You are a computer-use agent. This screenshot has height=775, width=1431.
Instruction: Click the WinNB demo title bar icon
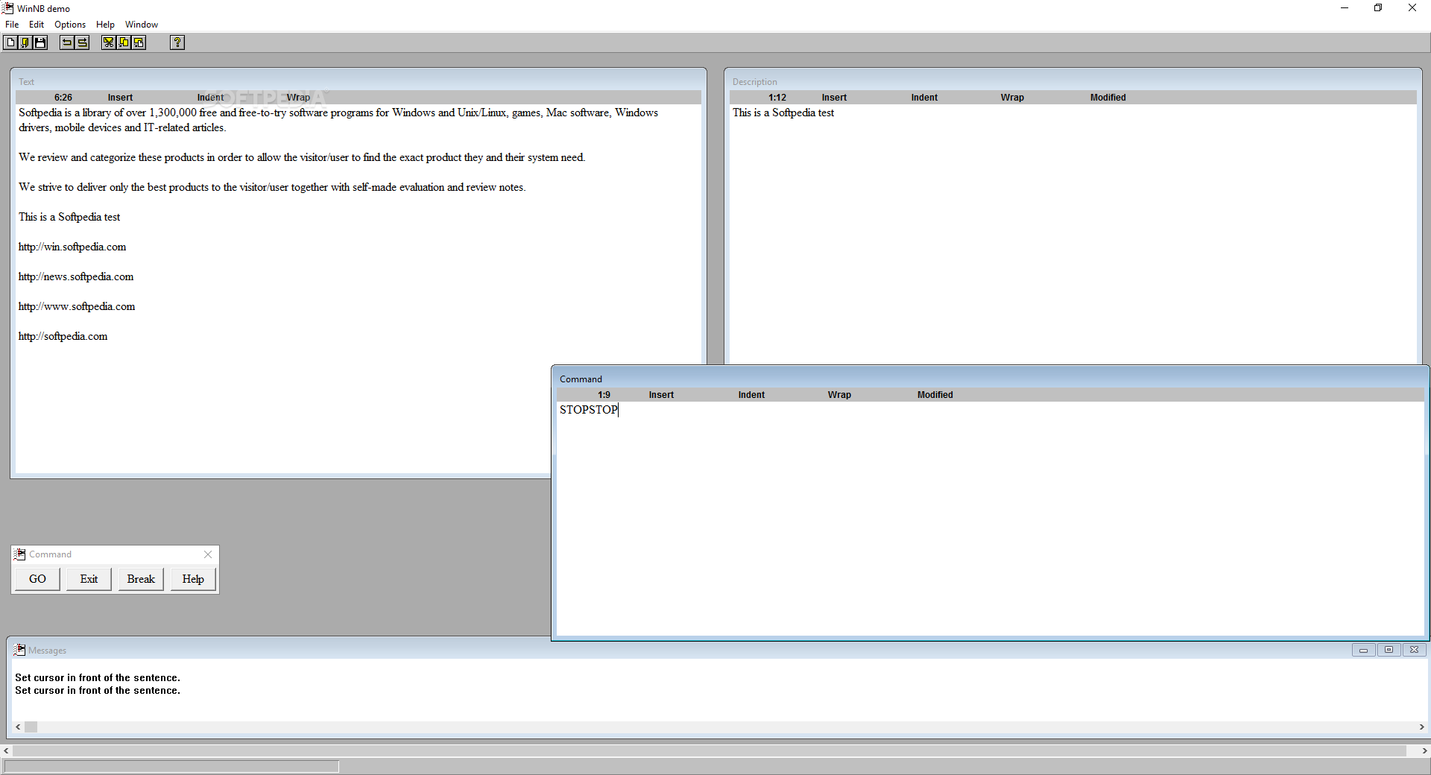(7, 8)
